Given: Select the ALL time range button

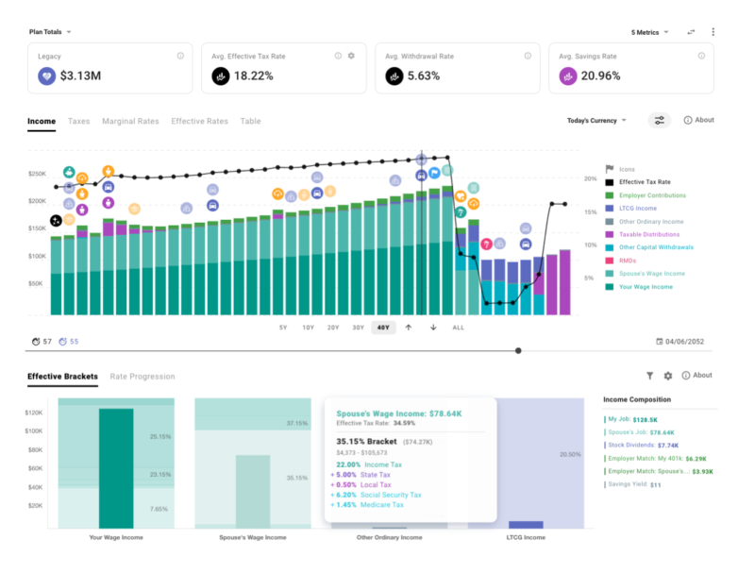Looking at the screenshot, I should tap(458, 328).
